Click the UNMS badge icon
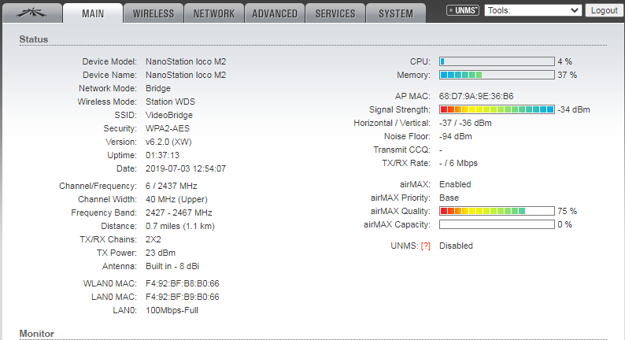Image resolution: width=625 pixels, height=340 pixels. (463, 11)
